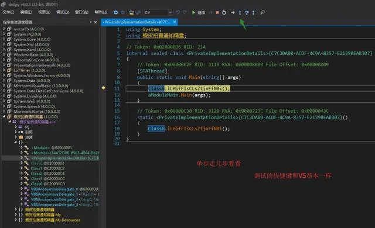Select Class1 @020000C2 in the tree
This screenshot has height=228, width=375.
coord(47,168)
